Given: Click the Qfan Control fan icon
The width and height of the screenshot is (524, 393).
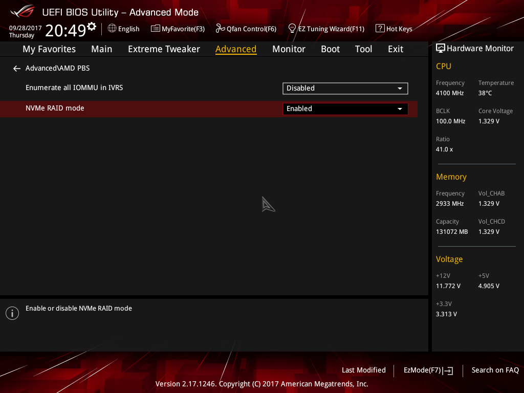Looking at the screenshot, I should 220,29.
